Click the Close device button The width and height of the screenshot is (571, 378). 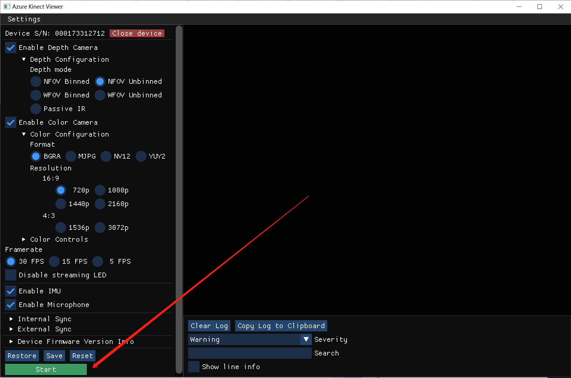[x=137, y=33]
